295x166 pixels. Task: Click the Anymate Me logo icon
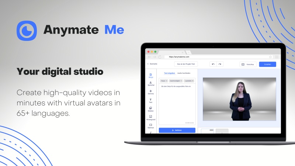click(27, 31)
